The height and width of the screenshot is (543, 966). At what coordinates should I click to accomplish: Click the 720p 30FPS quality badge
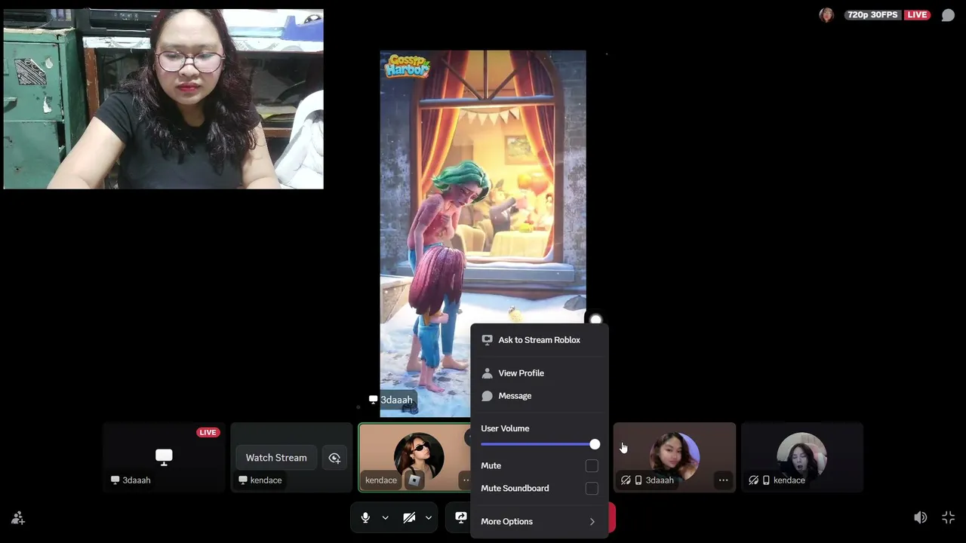(874, 15)
